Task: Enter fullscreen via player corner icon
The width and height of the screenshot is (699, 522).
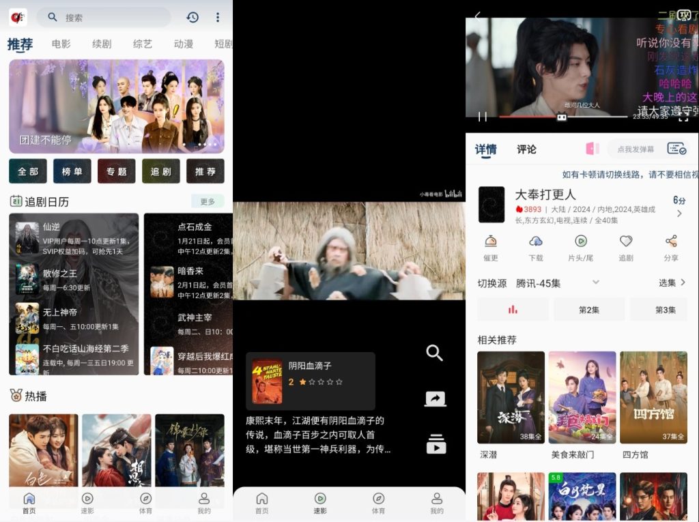Action: 683,117
